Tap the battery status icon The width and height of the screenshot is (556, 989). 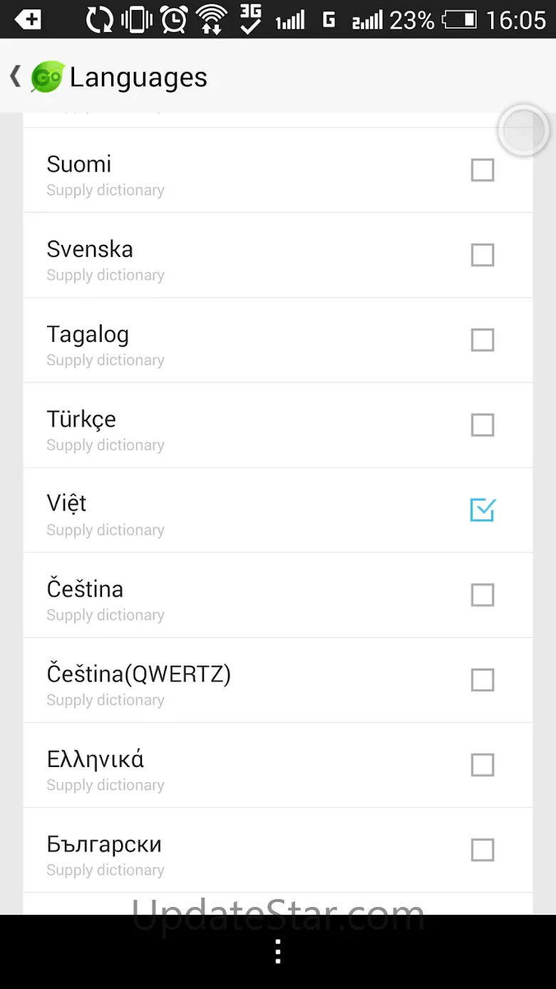click(x=459, y=19)
